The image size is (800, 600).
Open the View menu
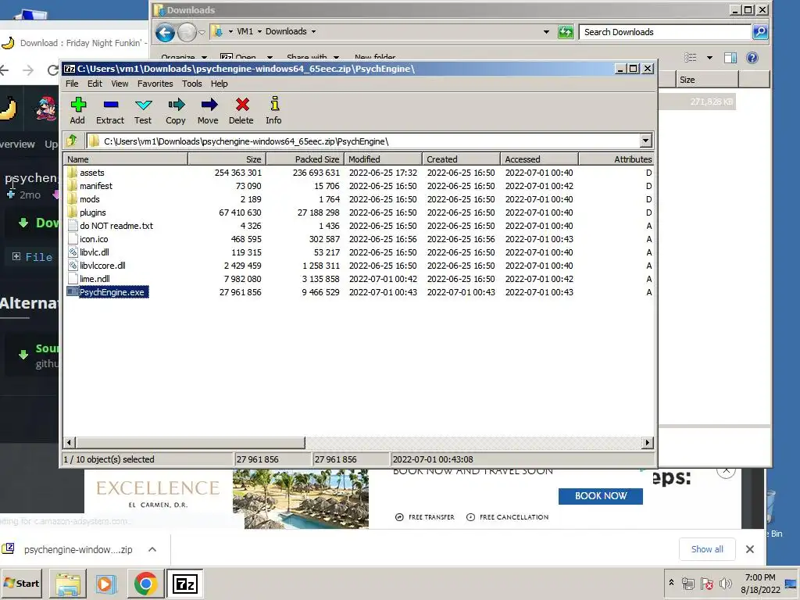click(x=120, y=84)
